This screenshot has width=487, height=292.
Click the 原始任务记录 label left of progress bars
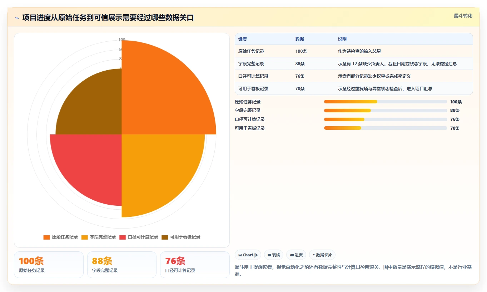[x=248, y=102]
